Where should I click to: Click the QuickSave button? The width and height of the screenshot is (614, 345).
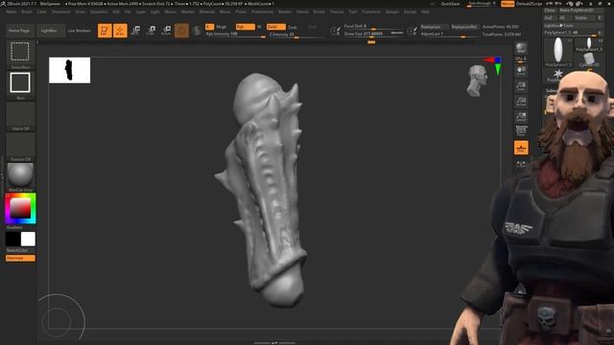click(x=450, y=4)
